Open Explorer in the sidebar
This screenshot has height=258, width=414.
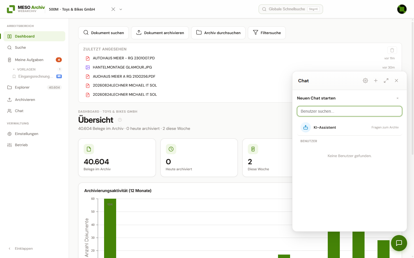tap(34, 87)
